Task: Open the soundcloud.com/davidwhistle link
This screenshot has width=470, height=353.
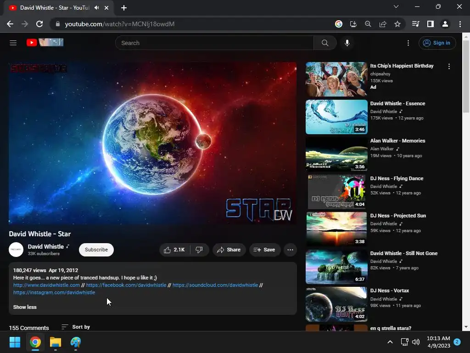Action: pos(215,285)
